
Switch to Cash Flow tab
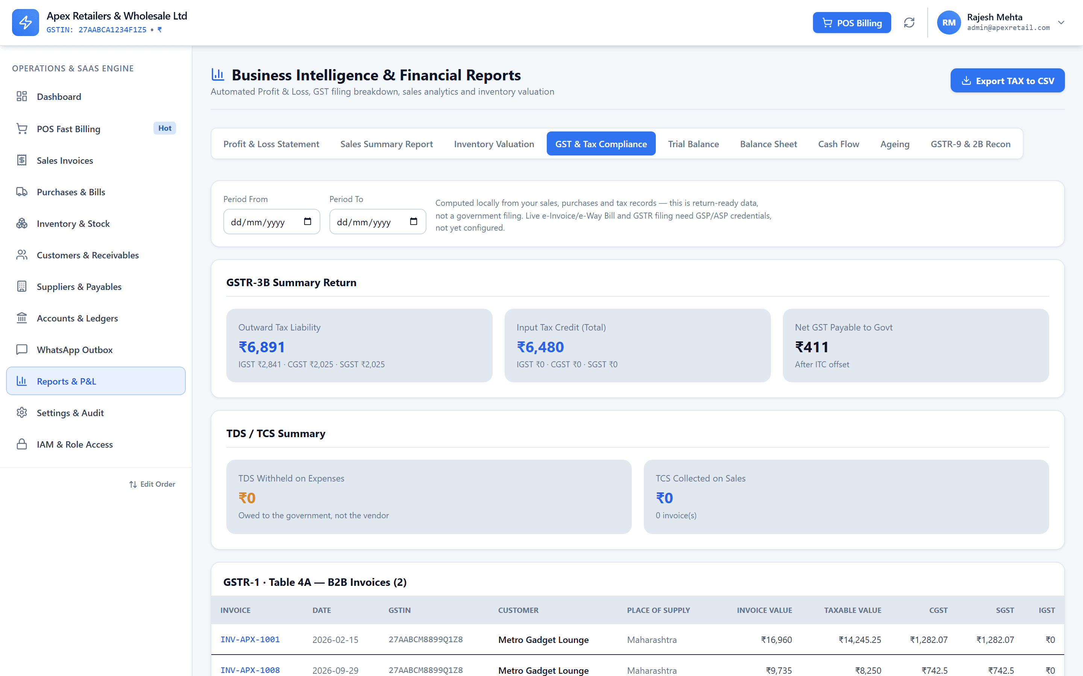point(838,144)
